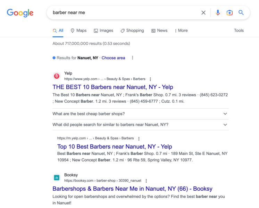Switch to the Maps tab
259x208 pixels.
pos(78,31)
